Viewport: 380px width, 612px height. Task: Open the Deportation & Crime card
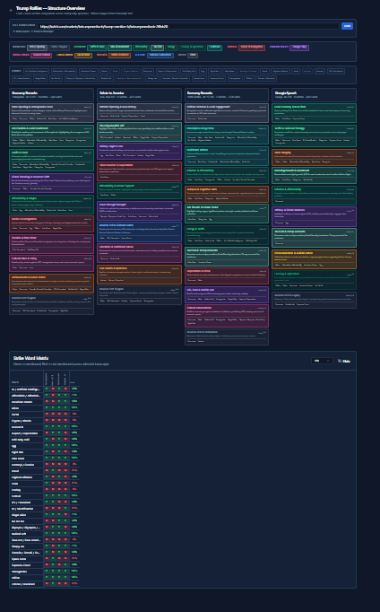click(227, 275)
